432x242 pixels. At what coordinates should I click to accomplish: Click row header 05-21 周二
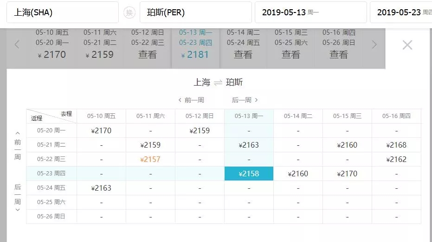(x=52, y=145)
